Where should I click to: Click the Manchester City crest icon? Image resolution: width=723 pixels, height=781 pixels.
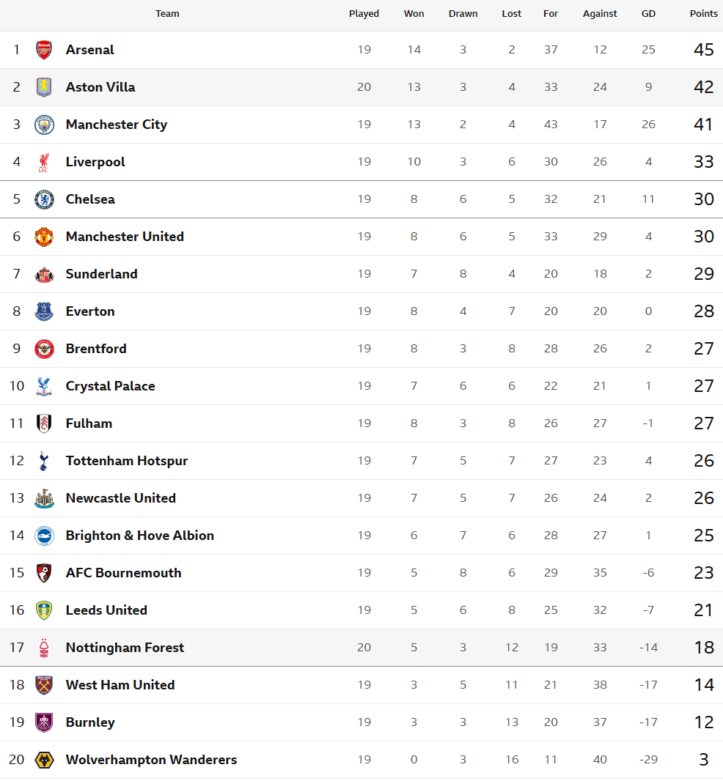(x=44, y=125)
